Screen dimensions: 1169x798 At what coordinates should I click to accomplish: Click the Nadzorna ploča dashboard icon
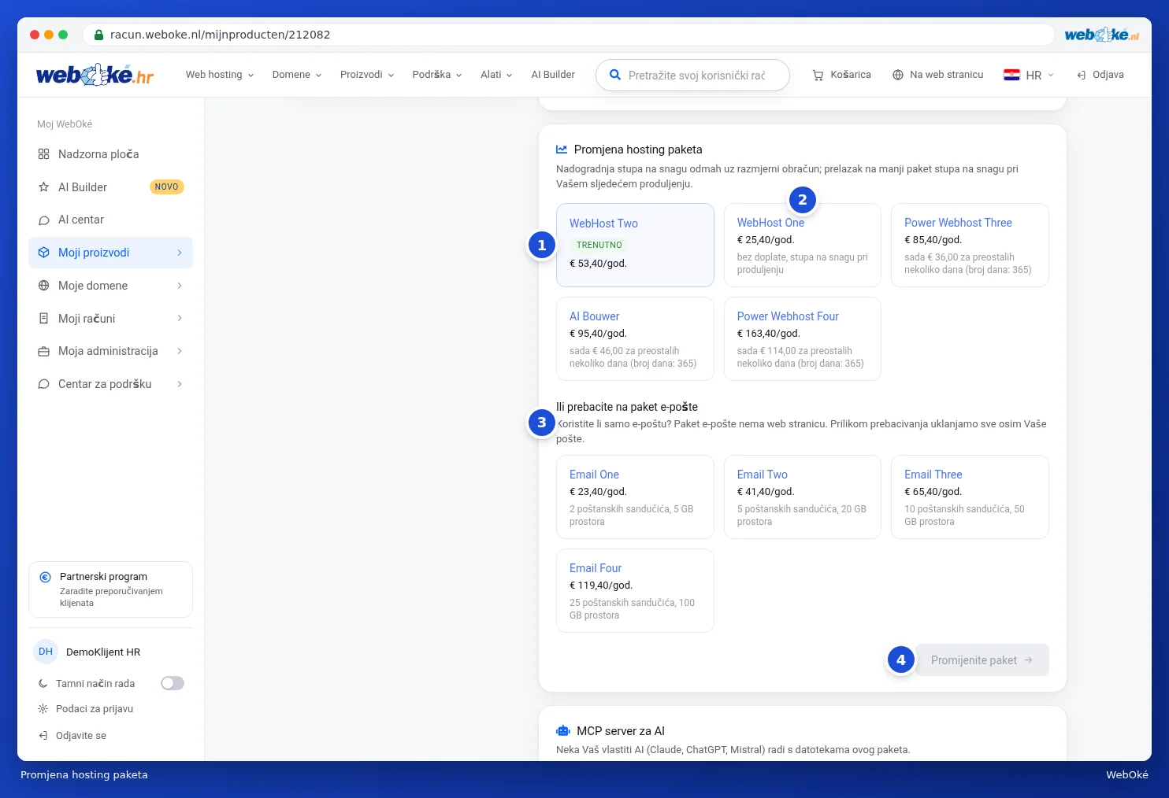tap(44, 154)
